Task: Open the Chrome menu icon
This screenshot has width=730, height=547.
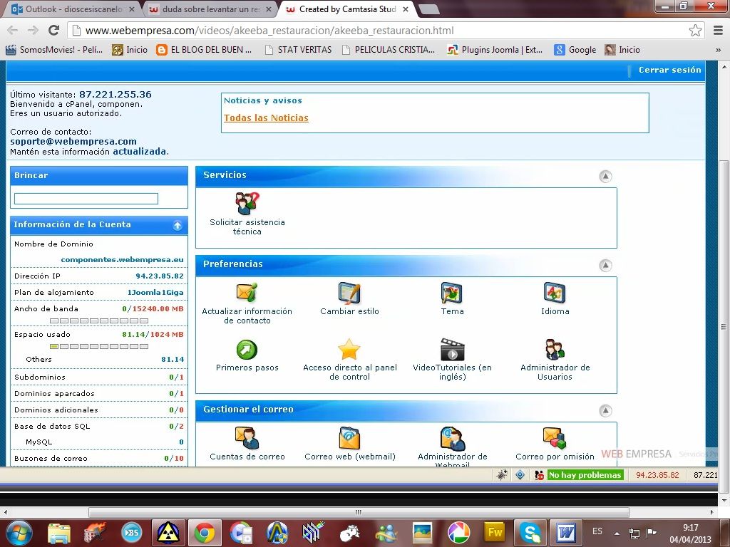Action: click(719, 31)
